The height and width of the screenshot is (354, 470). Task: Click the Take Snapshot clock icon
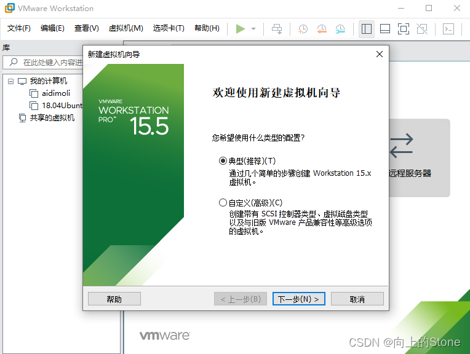[303, 29]
